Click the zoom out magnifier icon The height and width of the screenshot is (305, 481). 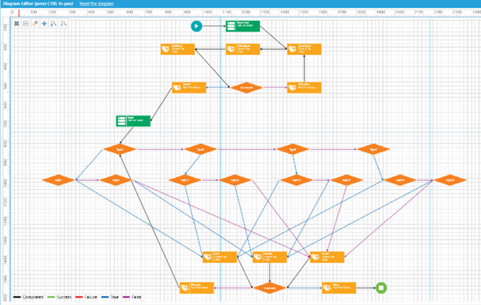point(63,24)
